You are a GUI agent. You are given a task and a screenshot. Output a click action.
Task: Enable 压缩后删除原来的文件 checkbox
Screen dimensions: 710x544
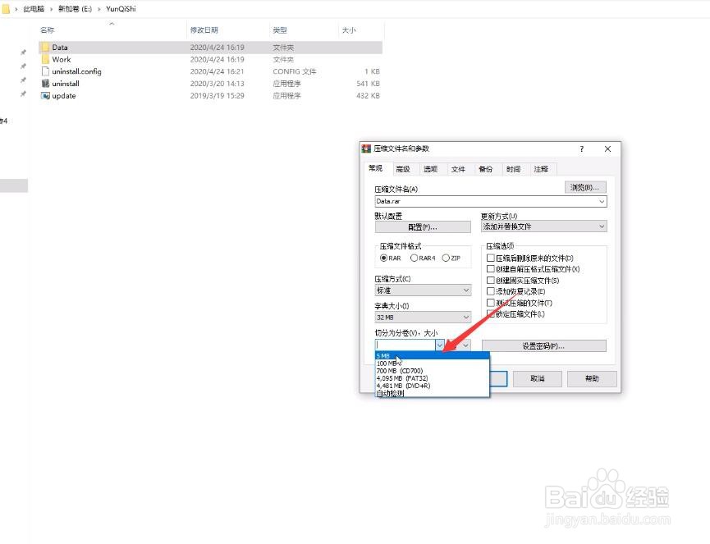click(490, 258)
